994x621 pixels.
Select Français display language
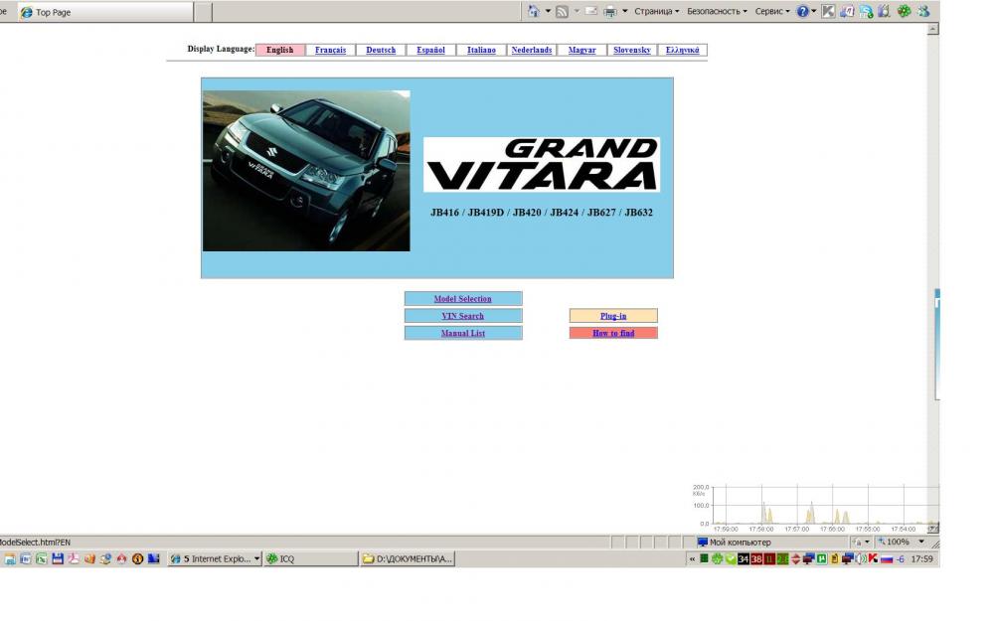click(x=330, y=50)
